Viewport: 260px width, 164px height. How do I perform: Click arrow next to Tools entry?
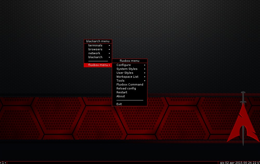(145, 81)
